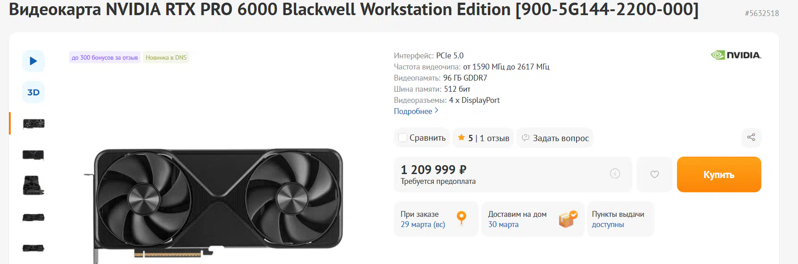Click the price info icon
Image resolution: width=798 pixels, height=264 pixels.
(615, 174)
